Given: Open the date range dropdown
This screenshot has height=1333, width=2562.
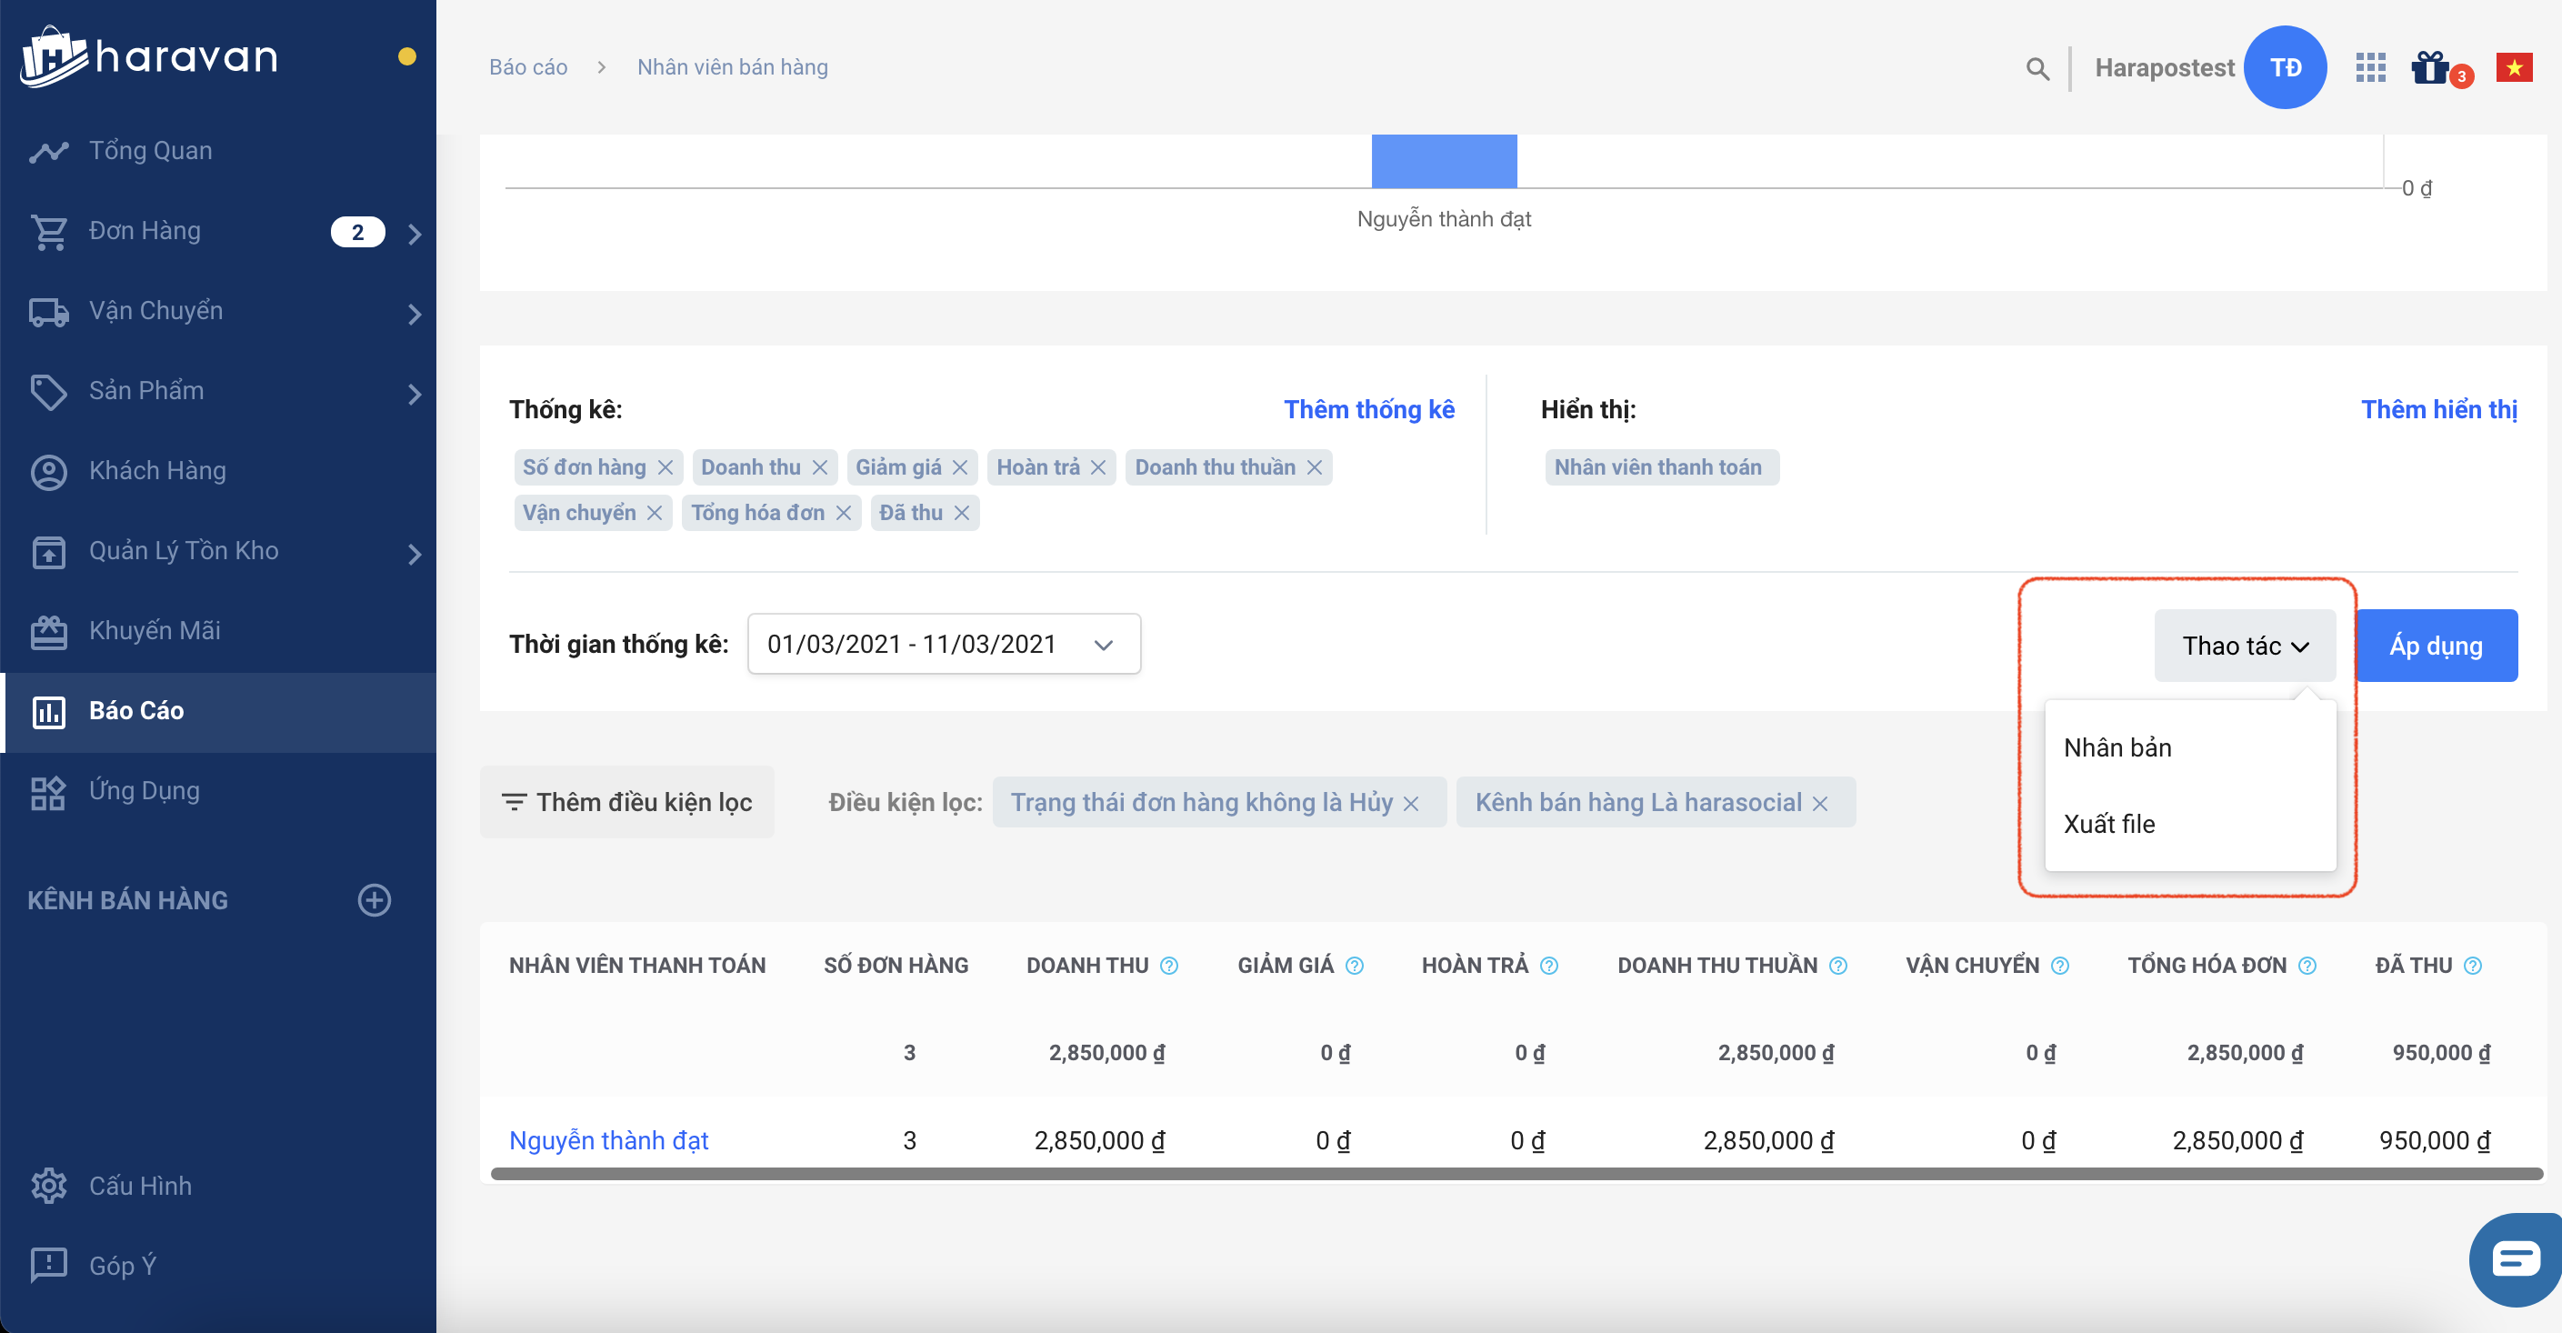Looking at the screenshot, I should [943, 644].
